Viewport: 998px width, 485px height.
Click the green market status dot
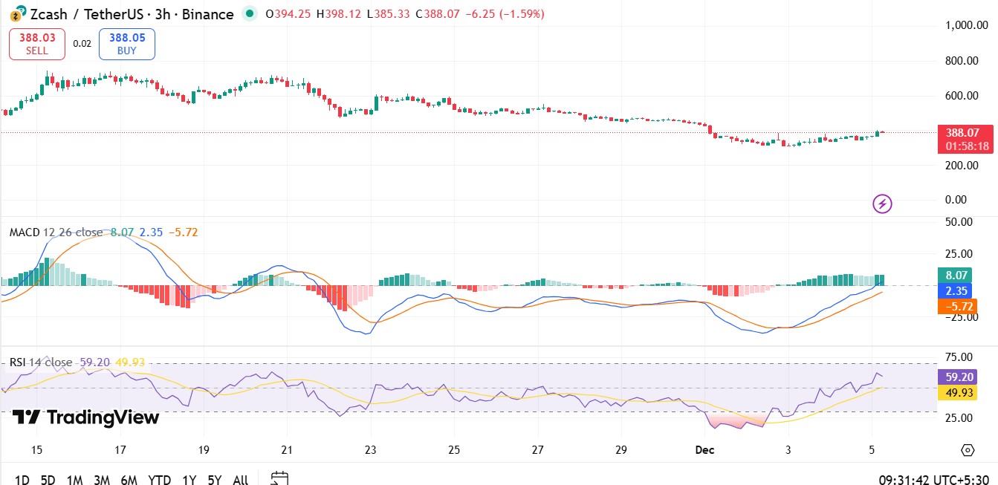250,13
